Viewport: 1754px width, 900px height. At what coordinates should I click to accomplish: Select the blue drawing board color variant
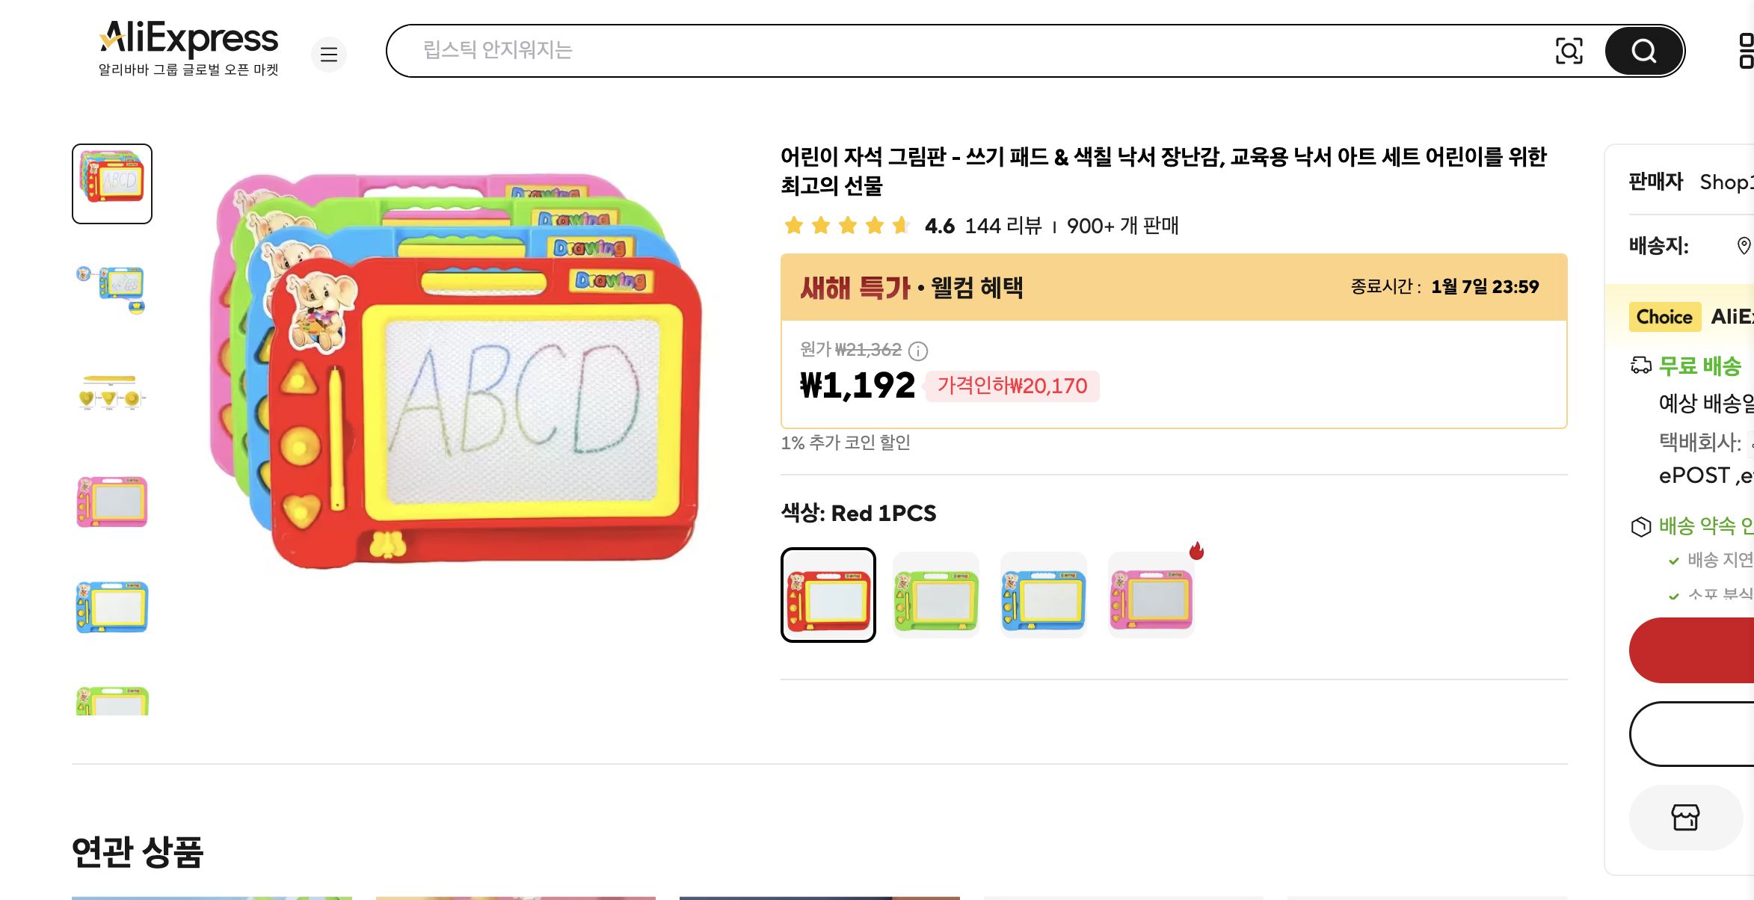pos(1044,594)
